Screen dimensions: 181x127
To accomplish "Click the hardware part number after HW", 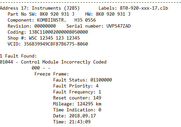I will tap(113, 14).
